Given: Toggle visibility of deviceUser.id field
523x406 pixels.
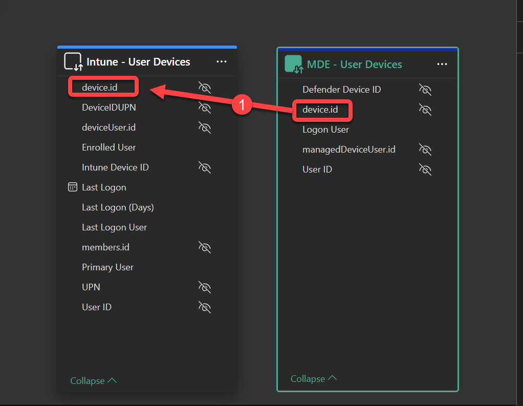Looking at the screenshot, I should [205, 127].
